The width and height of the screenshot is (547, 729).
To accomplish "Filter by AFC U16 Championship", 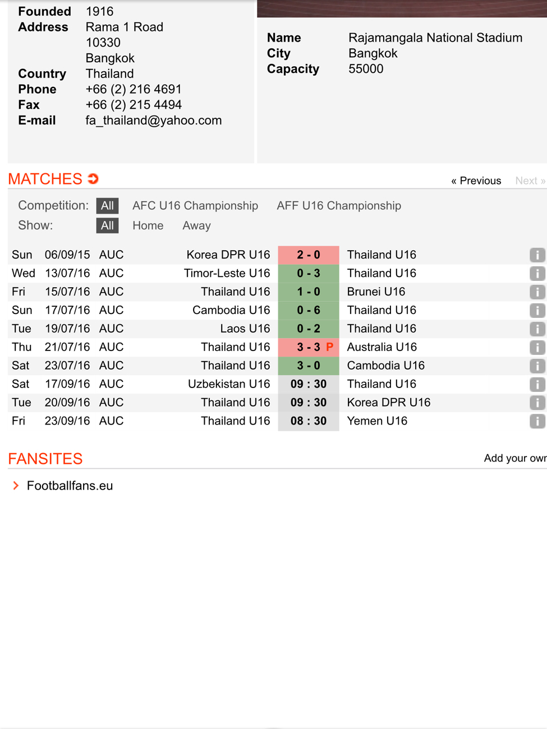I will pos(195,206).
